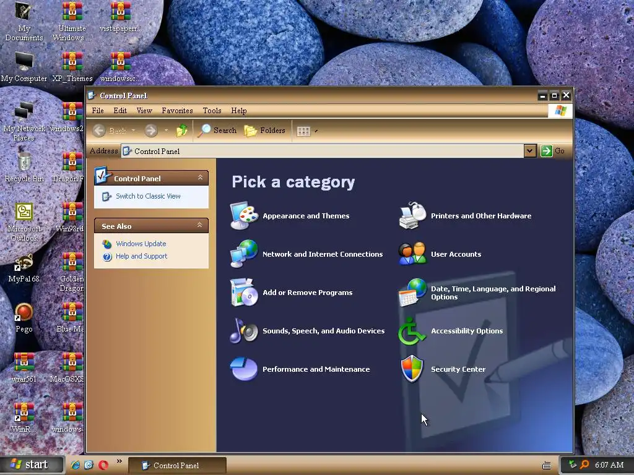Select MyPal 68 desktop shortcut

[x=24, y=267]
